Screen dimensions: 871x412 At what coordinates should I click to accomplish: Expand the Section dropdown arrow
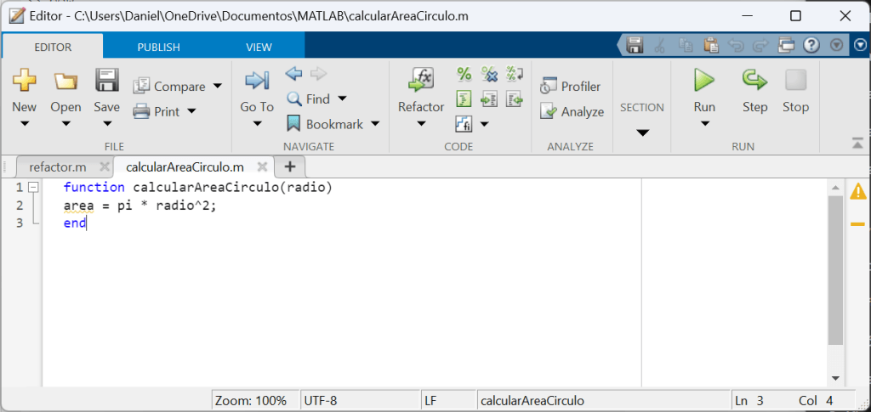point(642,132)
